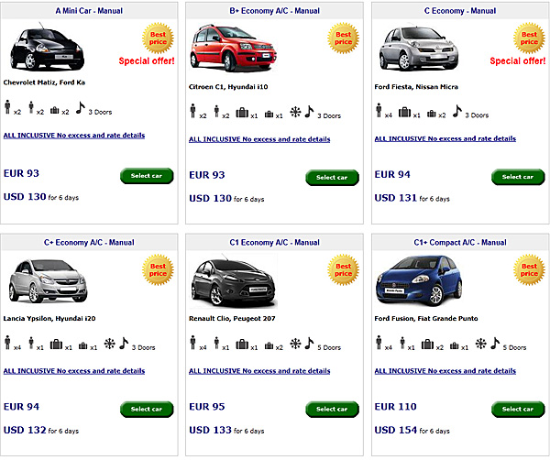The height and width of the screenshot is (460, 550).
Task: Click the snowflake icon in C1+ Compact card
Action: (x=480, y=345)
